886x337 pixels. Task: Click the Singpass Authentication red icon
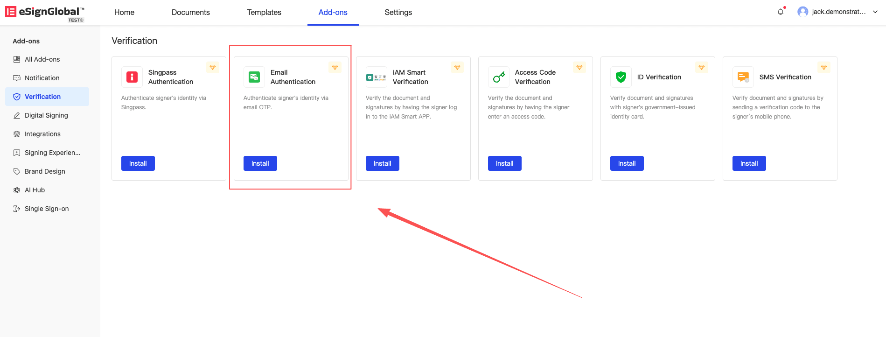[132, 77]
